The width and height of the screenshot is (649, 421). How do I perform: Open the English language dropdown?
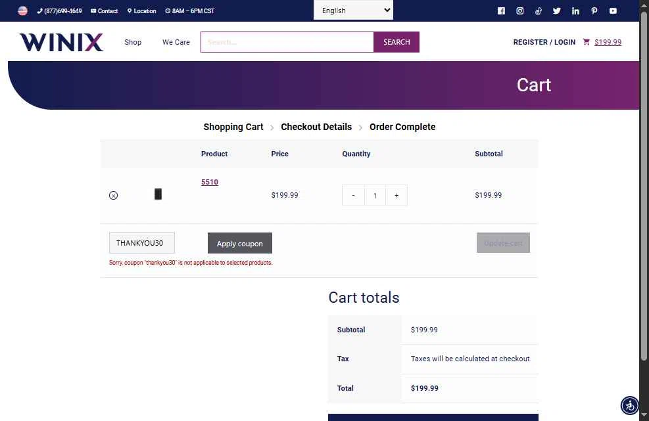(x=354, y=11)
